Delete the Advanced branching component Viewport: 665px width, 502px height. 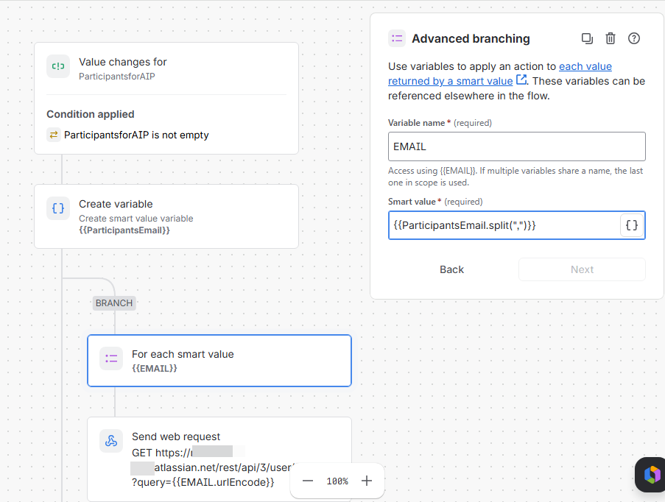611,38
